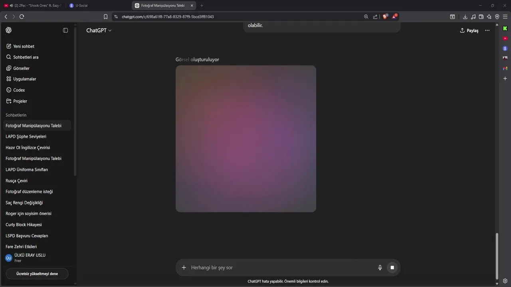Open the LSPD Başvuru Cevapları chat
The height and width of the screenshot is (287, 511).
(37, 236)
